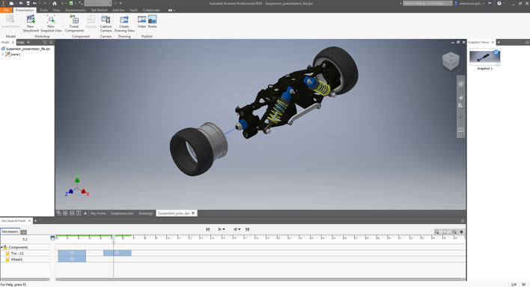
Task: Open the Model browser hamburger menu
Action: pos(51,42)
